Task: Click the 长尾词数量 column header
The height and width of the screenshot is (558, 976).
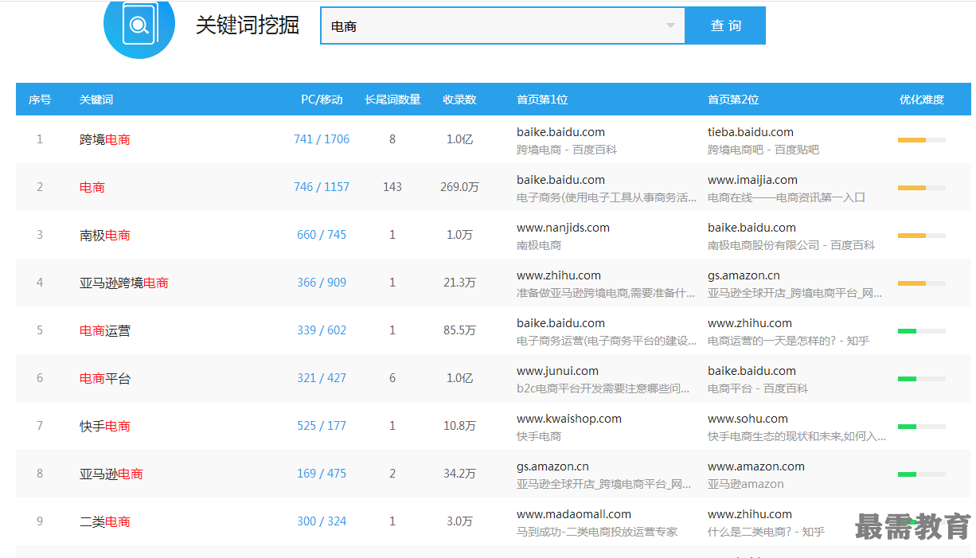Action: [x=392, y=100]
